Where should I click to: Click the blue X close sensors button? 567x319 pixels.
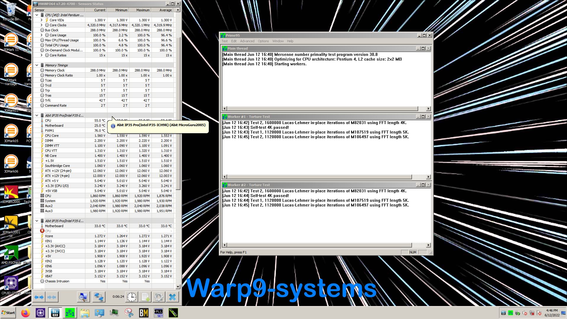point(172,297)
